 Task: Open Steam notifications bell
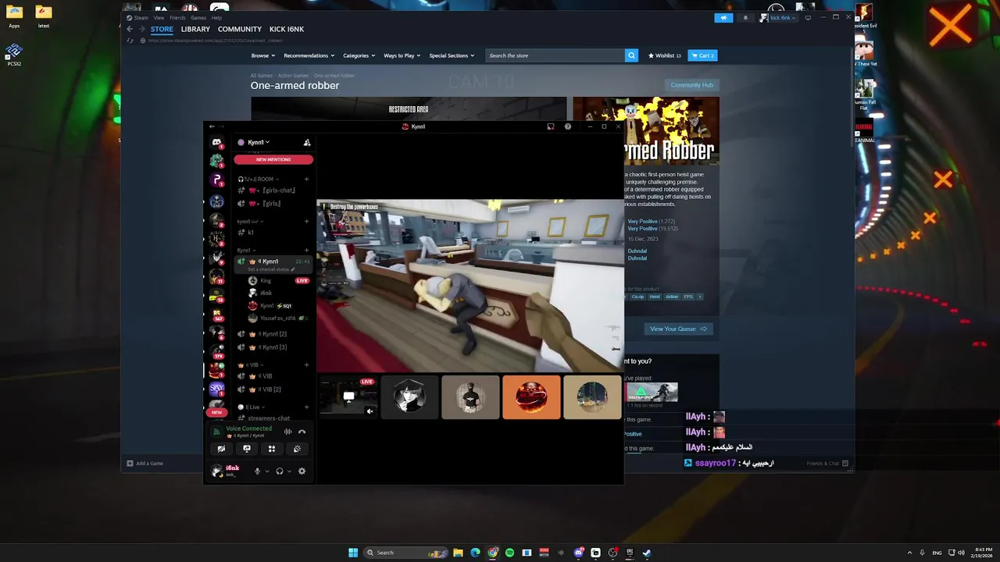745,17
